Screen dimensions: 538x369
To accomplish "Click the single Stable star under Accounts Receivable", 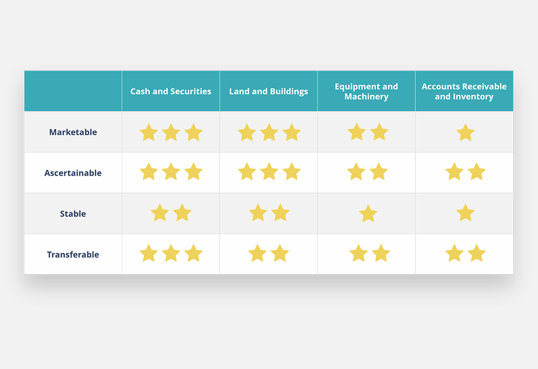I will (465, 213).
